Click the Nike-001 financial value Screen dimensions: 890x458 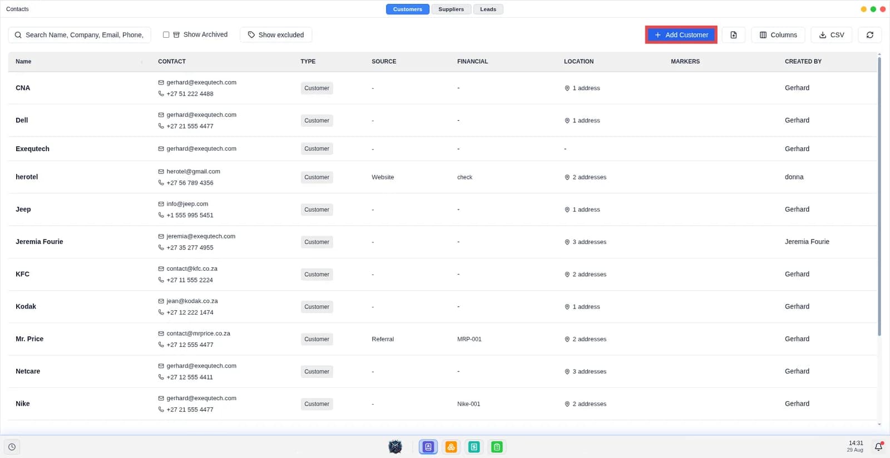pos(468,404)
